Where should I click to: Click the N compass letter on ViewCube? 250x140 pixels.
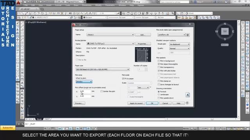point(225,24)
